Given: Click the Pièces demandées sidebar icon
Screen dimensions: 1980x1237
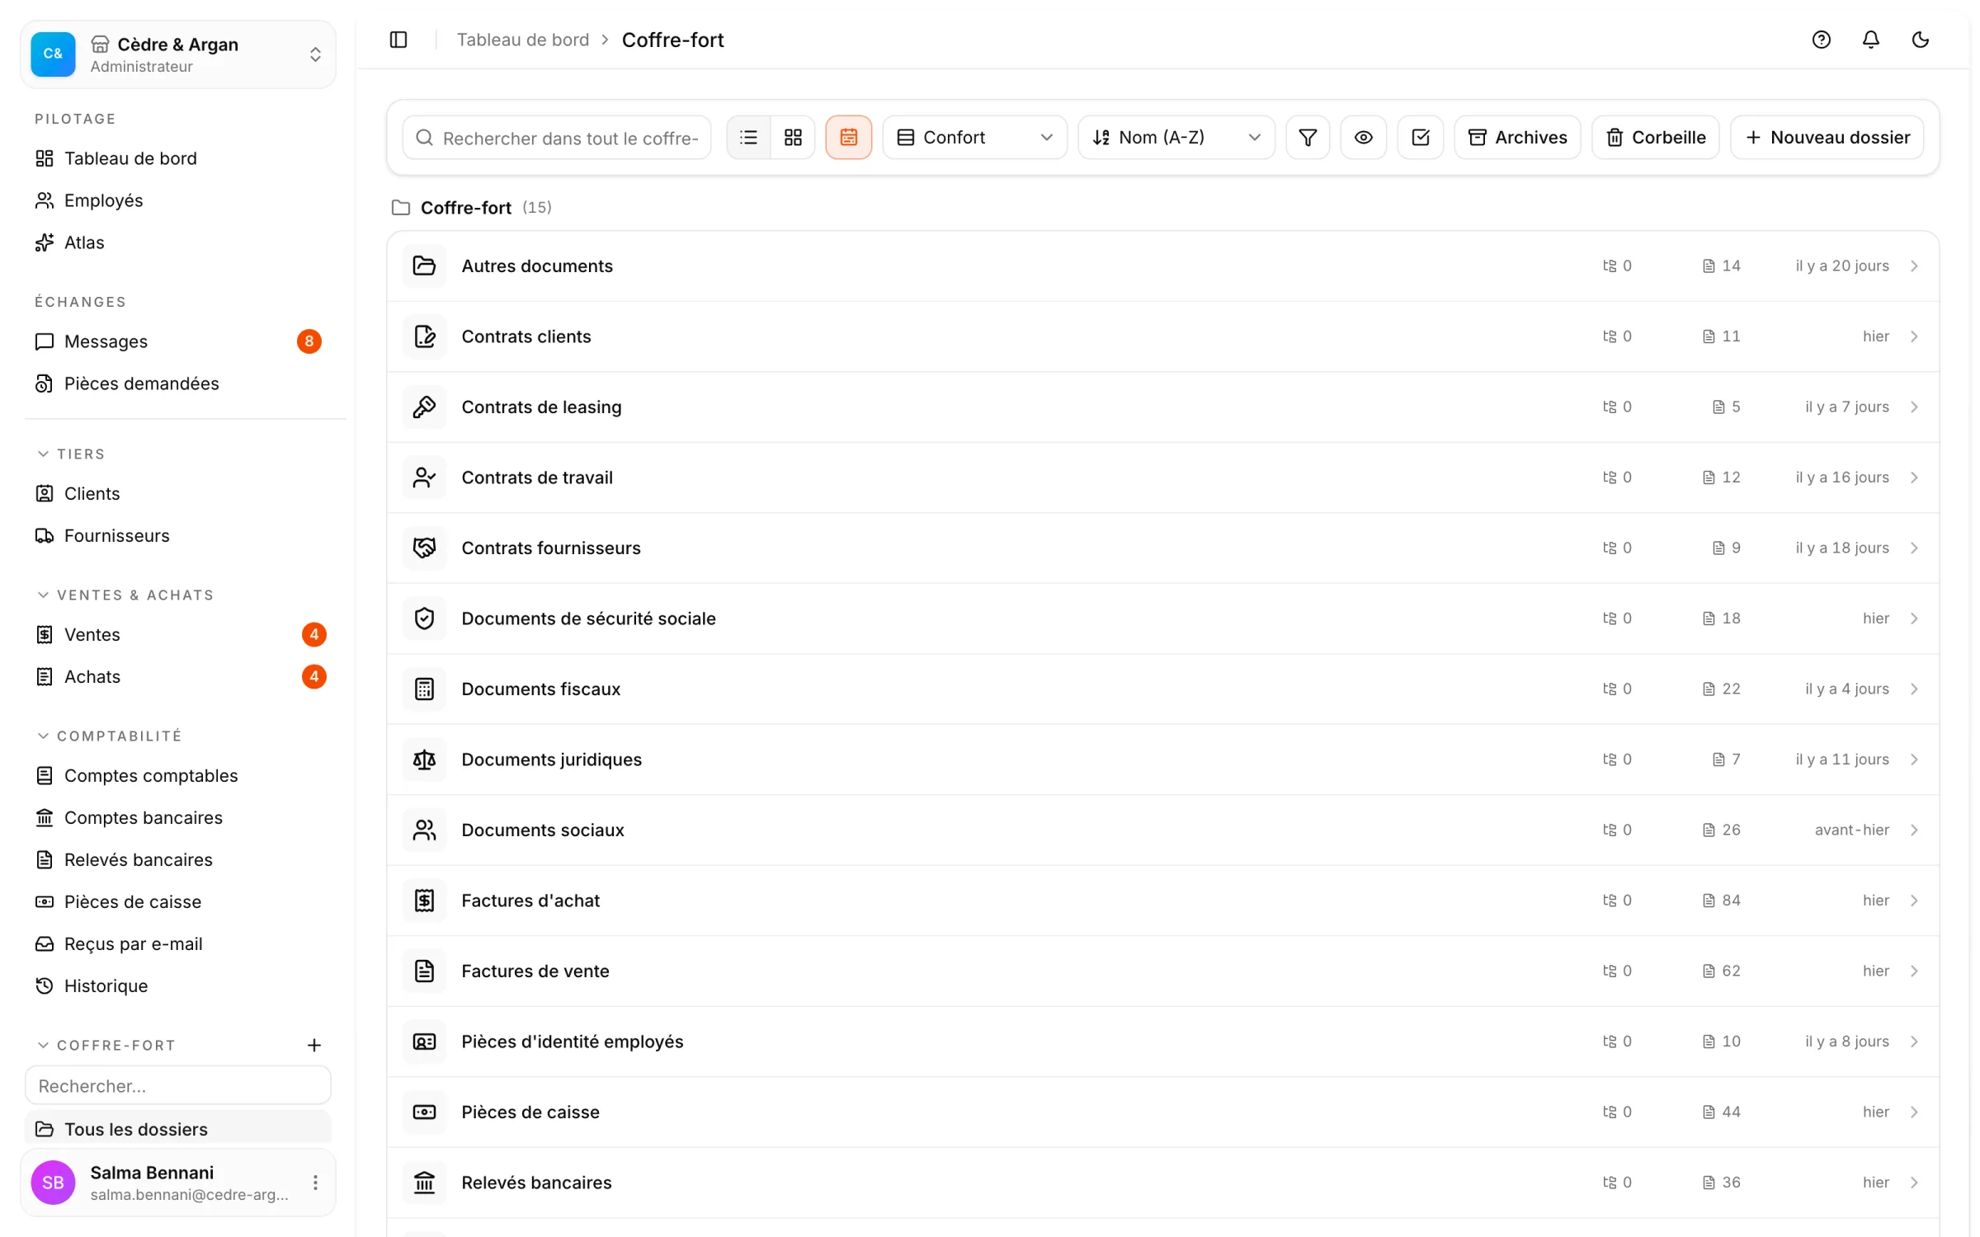Looking at the screenshot, I should point(45,383).
